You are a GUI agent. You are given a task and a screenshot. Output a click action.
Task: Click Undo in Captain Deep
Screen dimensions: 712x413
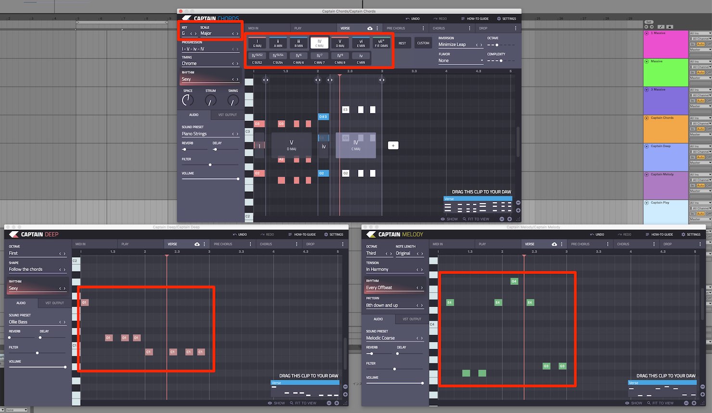(240, 235)
